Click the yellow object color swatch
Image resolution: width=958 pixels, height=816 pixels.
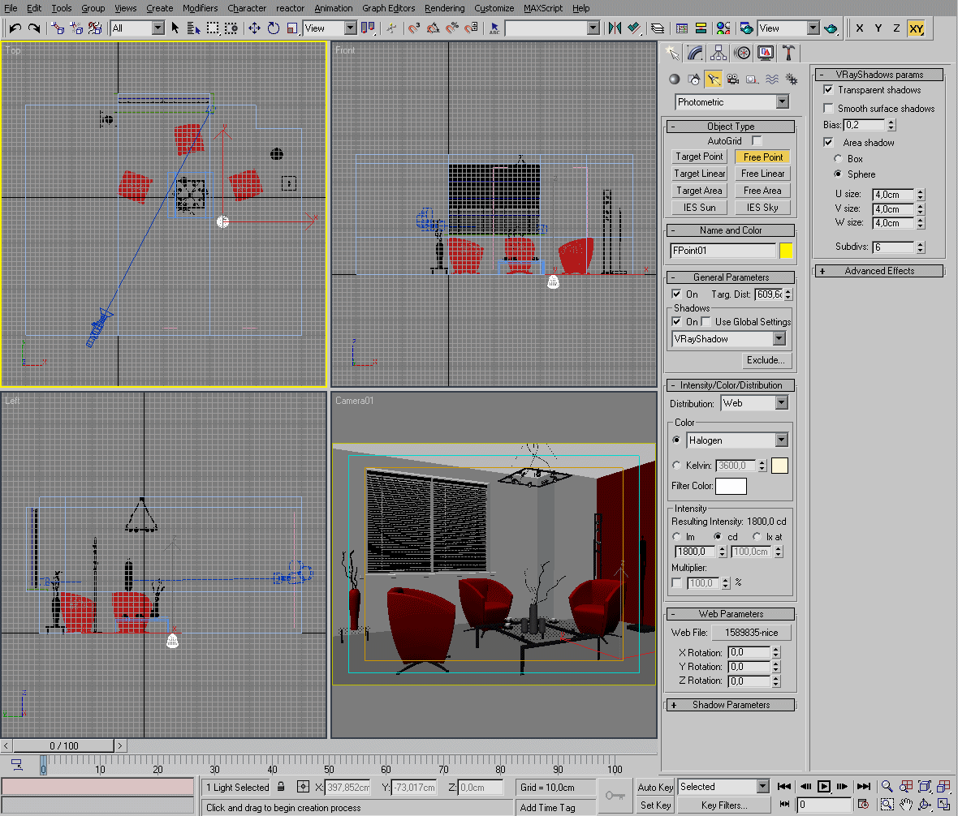[x=786, y=251]
